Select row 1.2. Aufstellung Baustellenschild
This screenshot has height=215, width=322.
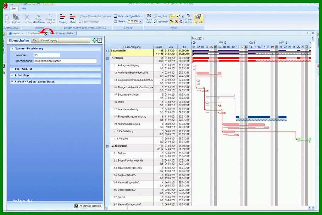point(151,74)
